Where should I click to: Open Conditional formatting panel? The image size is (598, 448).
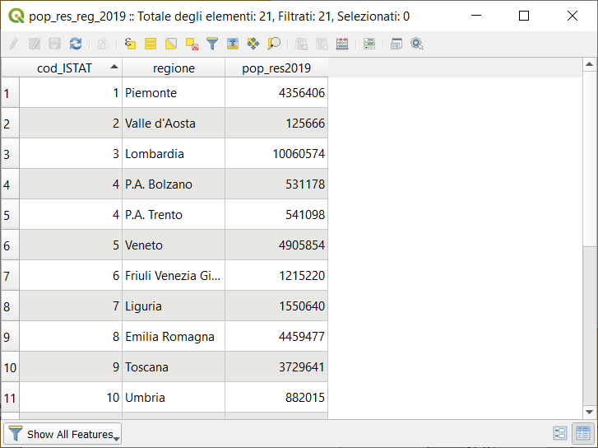369,44
